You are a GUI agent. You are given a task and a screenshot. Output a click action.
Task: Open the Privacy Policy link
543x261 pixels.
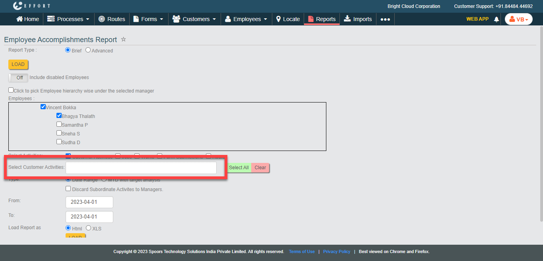(x=336, y=251)
